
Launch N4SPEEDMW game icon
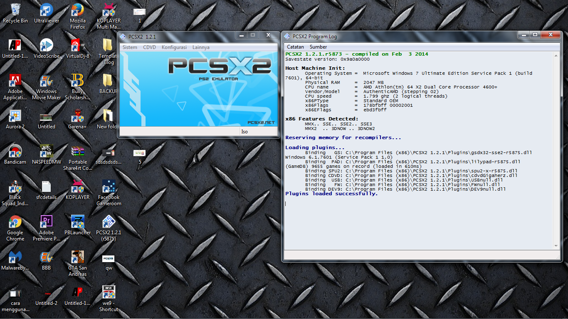[47, 155]
